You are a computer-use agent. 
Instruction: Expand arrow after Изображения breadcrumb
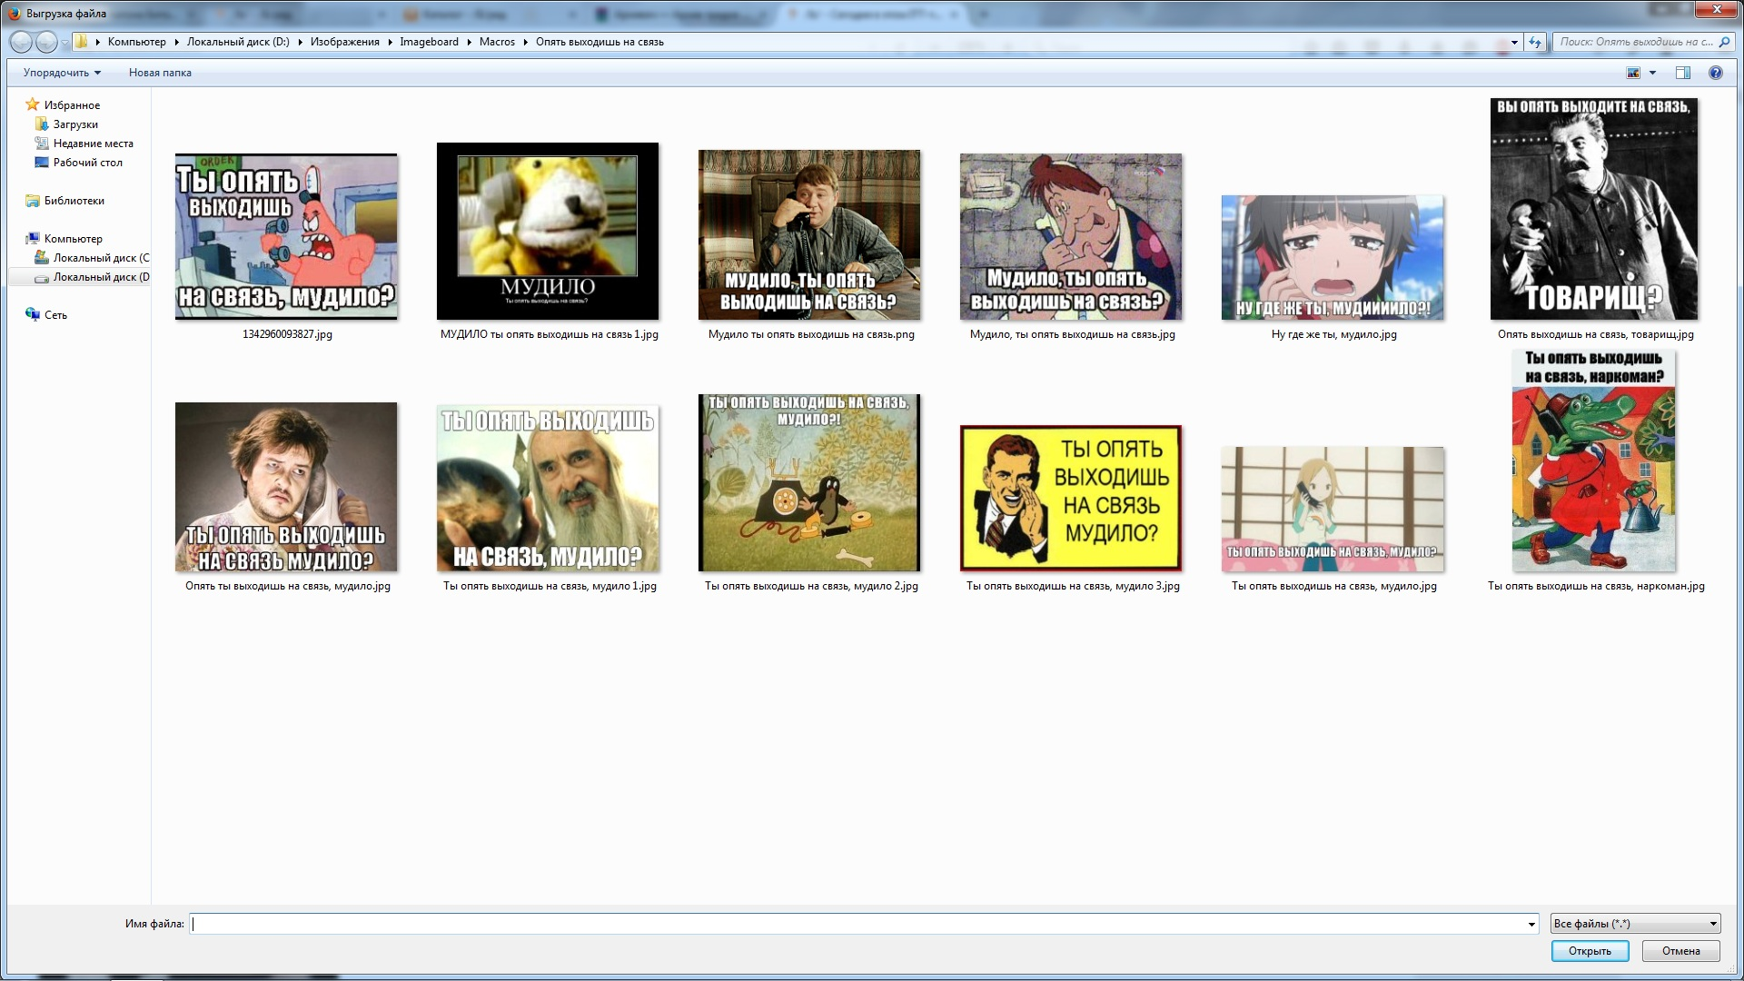pos(391,42)
